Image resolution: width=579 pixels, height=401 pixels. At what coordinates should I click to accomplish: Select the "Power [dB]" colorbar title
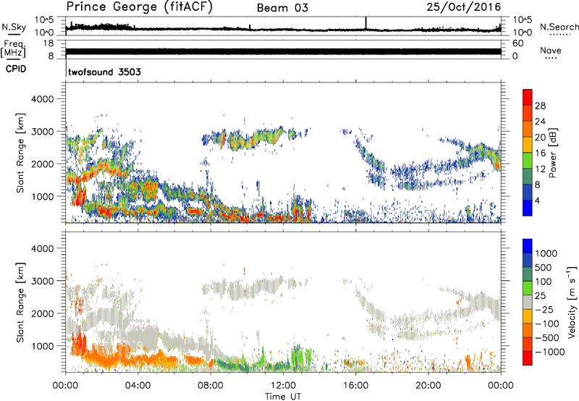coord(553,153)
